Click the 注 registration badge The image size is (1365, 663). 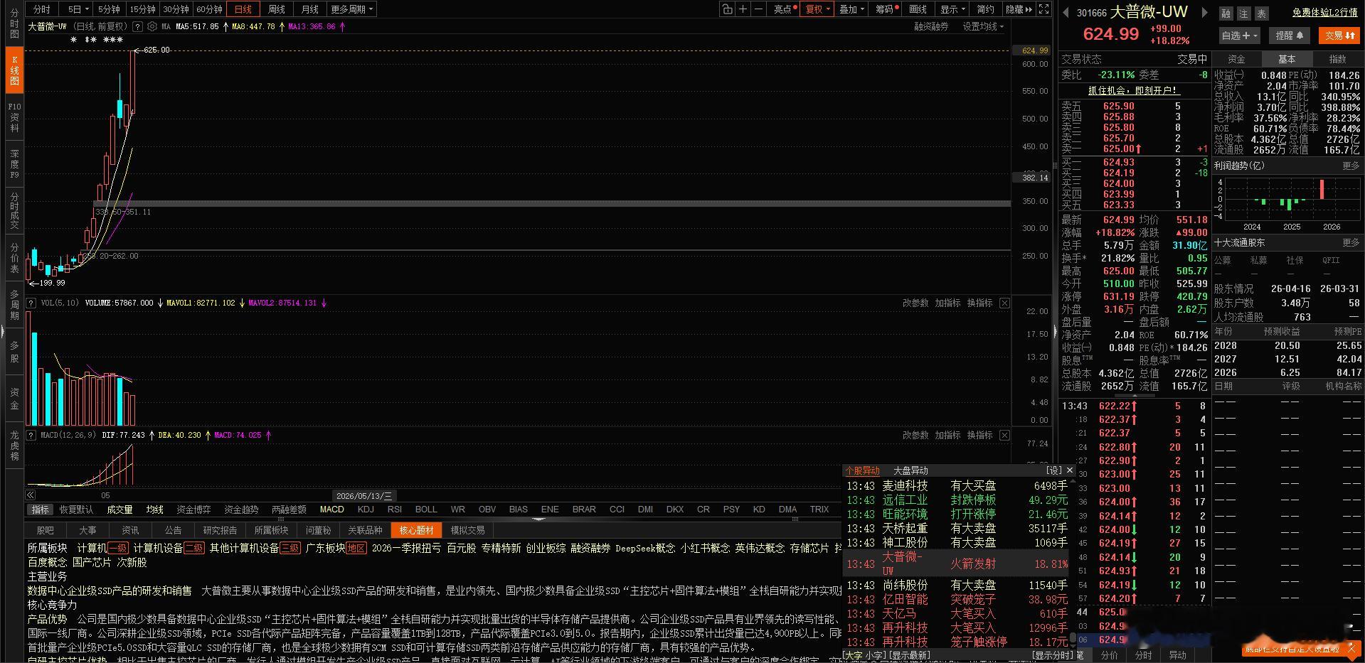click(x=1243, y=14)
